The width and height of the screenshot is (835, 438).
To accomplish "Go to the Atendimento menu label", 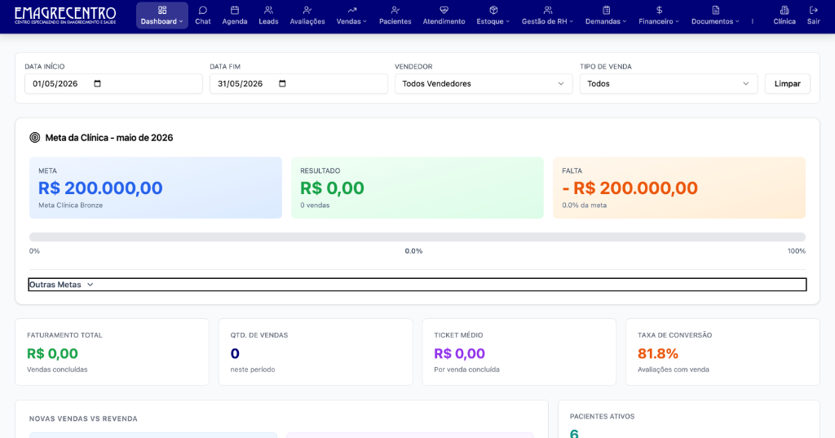I will (x=444, y=21).
